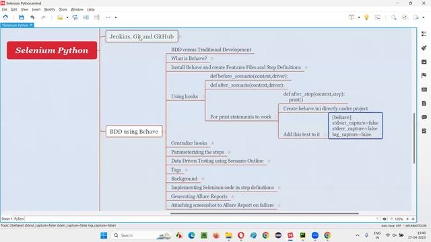Screen dimensions: 431x242
Task: Select the Jenkins, Git and GitHub topic
Action: pyautogui.click(x=142, y=36)
